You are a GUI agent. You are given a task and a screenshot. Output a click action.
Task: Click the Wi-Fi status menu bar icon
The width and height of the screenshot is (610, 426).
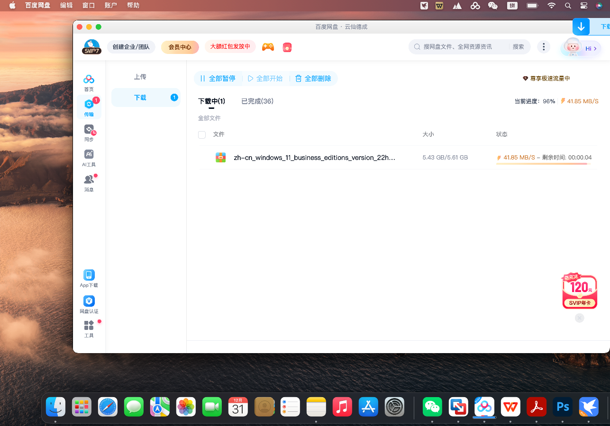point(551,6)
